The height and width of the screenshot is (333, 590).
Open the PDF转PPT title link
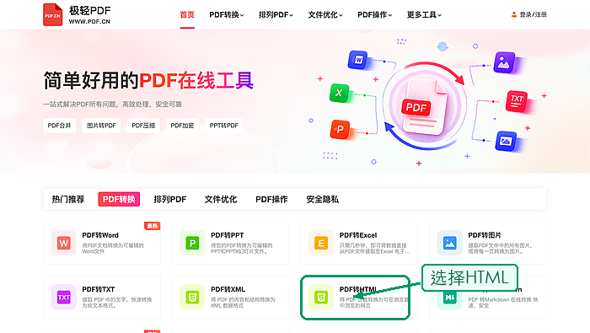(228, 235)
